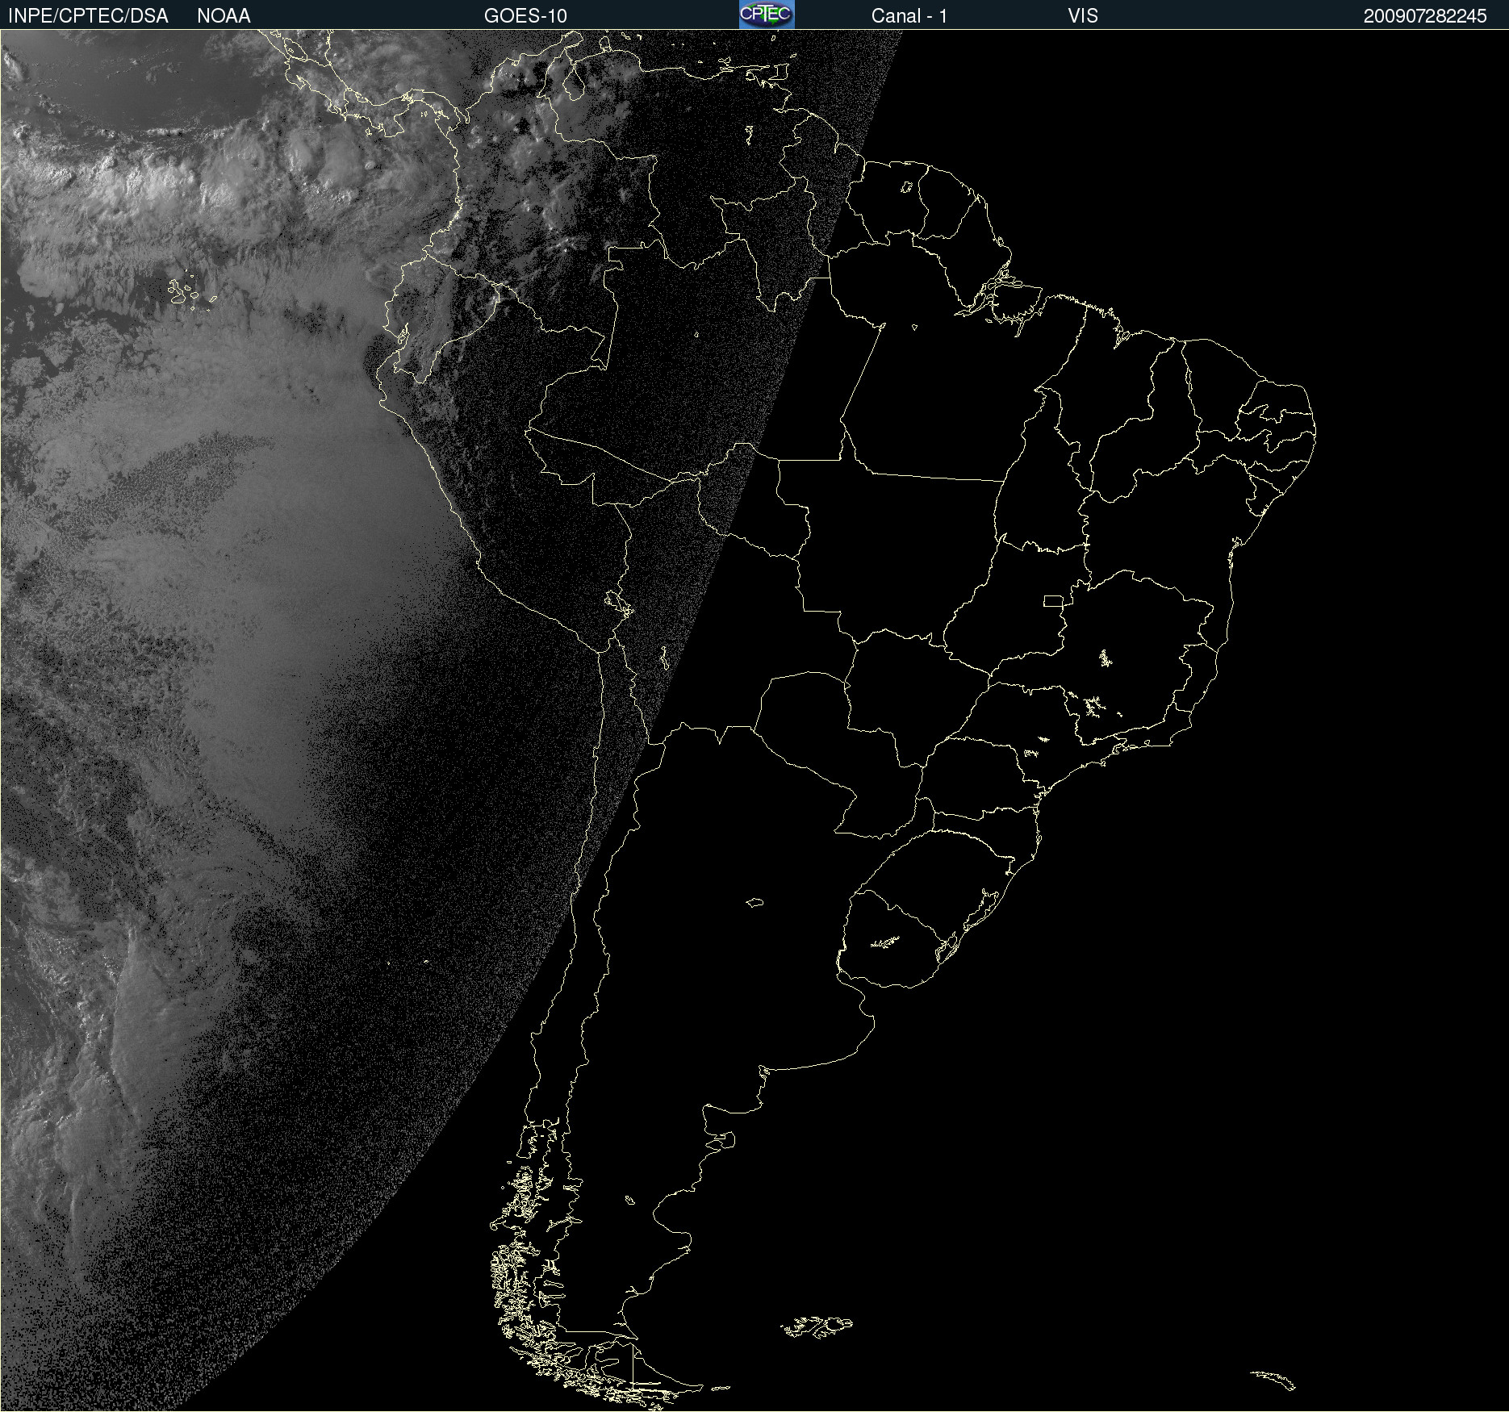Click the Canal - 1 label

click(909, 16)
